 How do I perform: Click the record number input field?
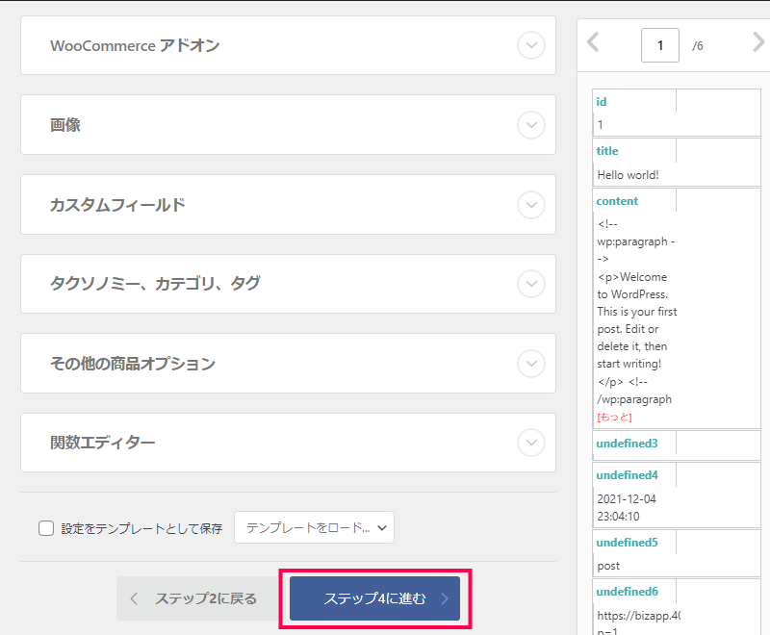coord(660,45)
